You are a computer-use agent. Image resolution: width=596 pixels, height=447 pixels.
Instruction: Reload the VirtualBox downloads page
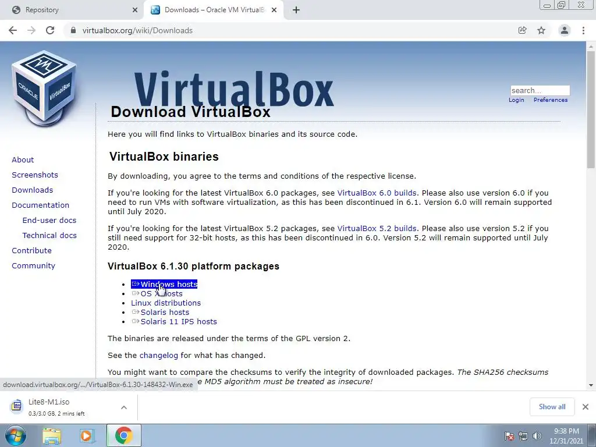click(50, 30)
